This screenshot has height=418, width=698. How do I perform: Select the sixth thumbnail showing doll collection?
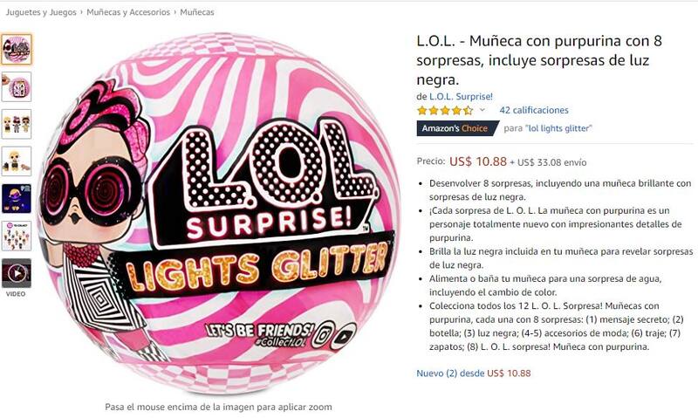(16, 236)
